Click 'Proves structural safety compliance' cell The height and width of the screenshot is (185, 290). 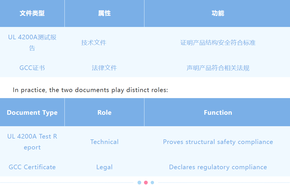[x=218, y=142]
